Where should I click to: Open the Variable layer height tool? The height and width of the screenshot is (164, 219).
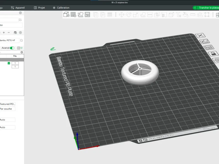pos(110,14)
